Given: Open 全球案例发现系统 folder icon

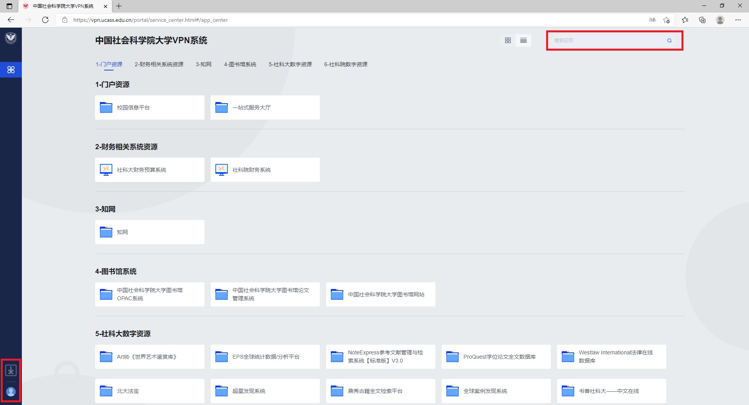Looking at the screenshot, I should point(453,391).
